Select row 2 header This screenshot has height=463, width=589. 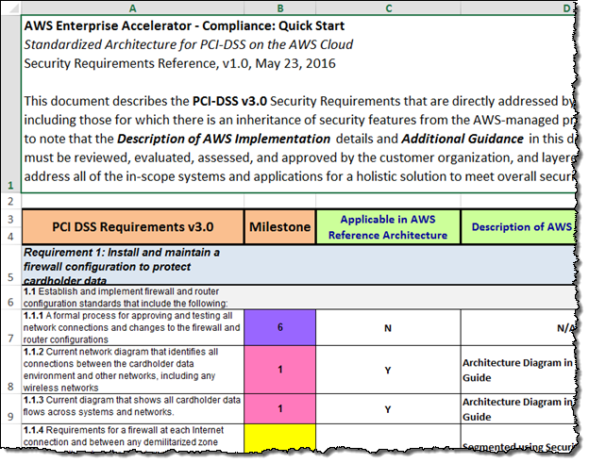coord(11,202)
